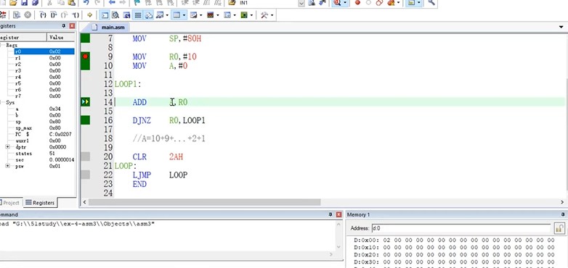Pin the Registers panel
The height and width of the screenshot is (268, 568).
click(64, 26)
